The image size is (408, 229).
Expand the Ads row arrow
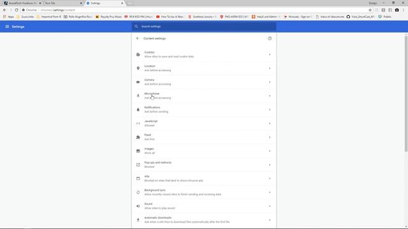click(270, 178)
